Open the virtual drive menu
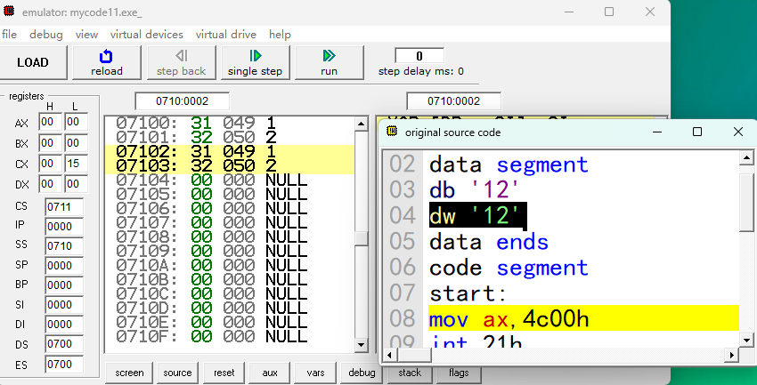The image size is (757, 385). click(226, 35)
